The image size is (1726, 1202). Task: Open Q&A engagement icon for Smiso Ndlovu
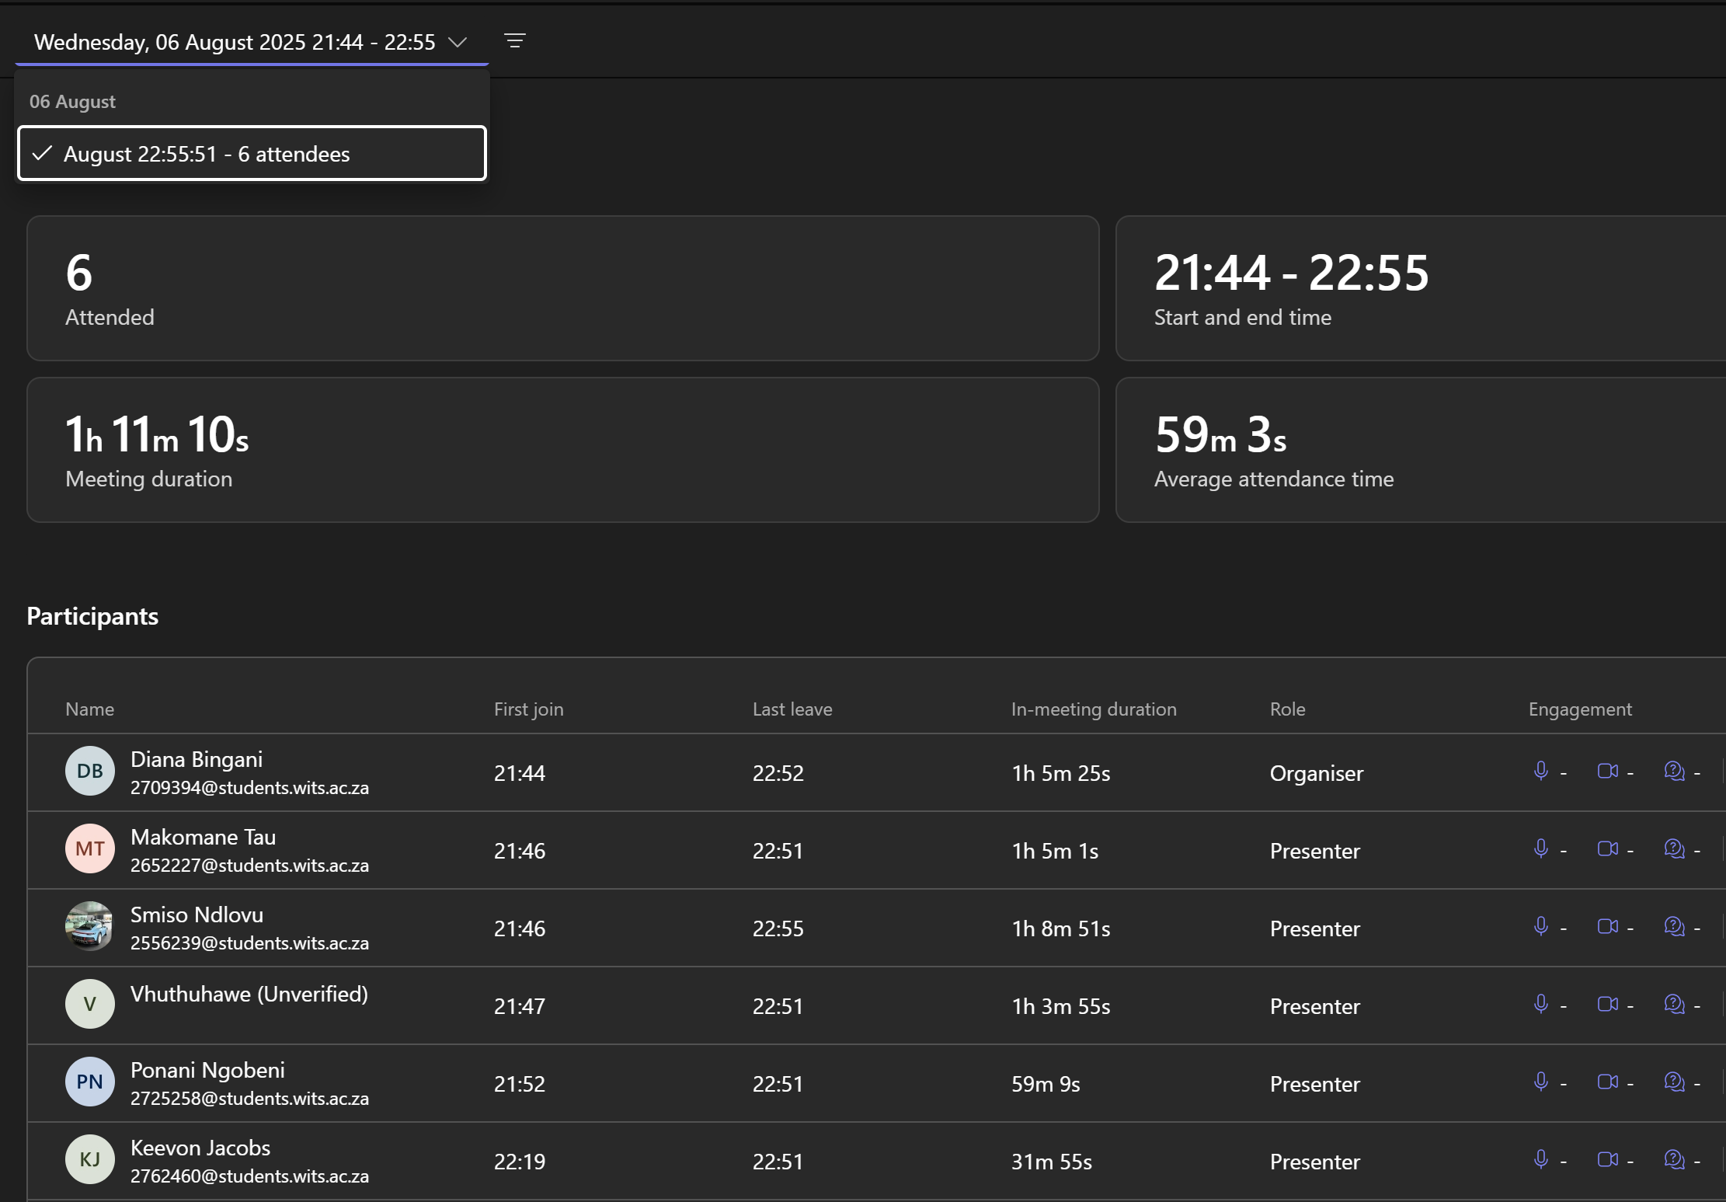point(1673,926)
